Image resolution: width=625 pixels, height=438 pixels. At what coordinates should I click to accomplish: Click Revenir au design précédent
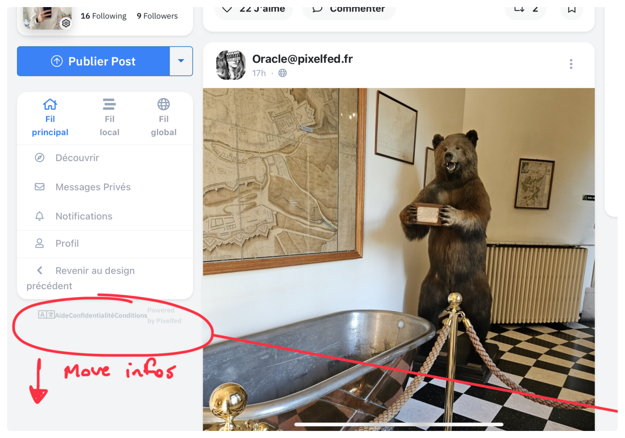[95, 271]
